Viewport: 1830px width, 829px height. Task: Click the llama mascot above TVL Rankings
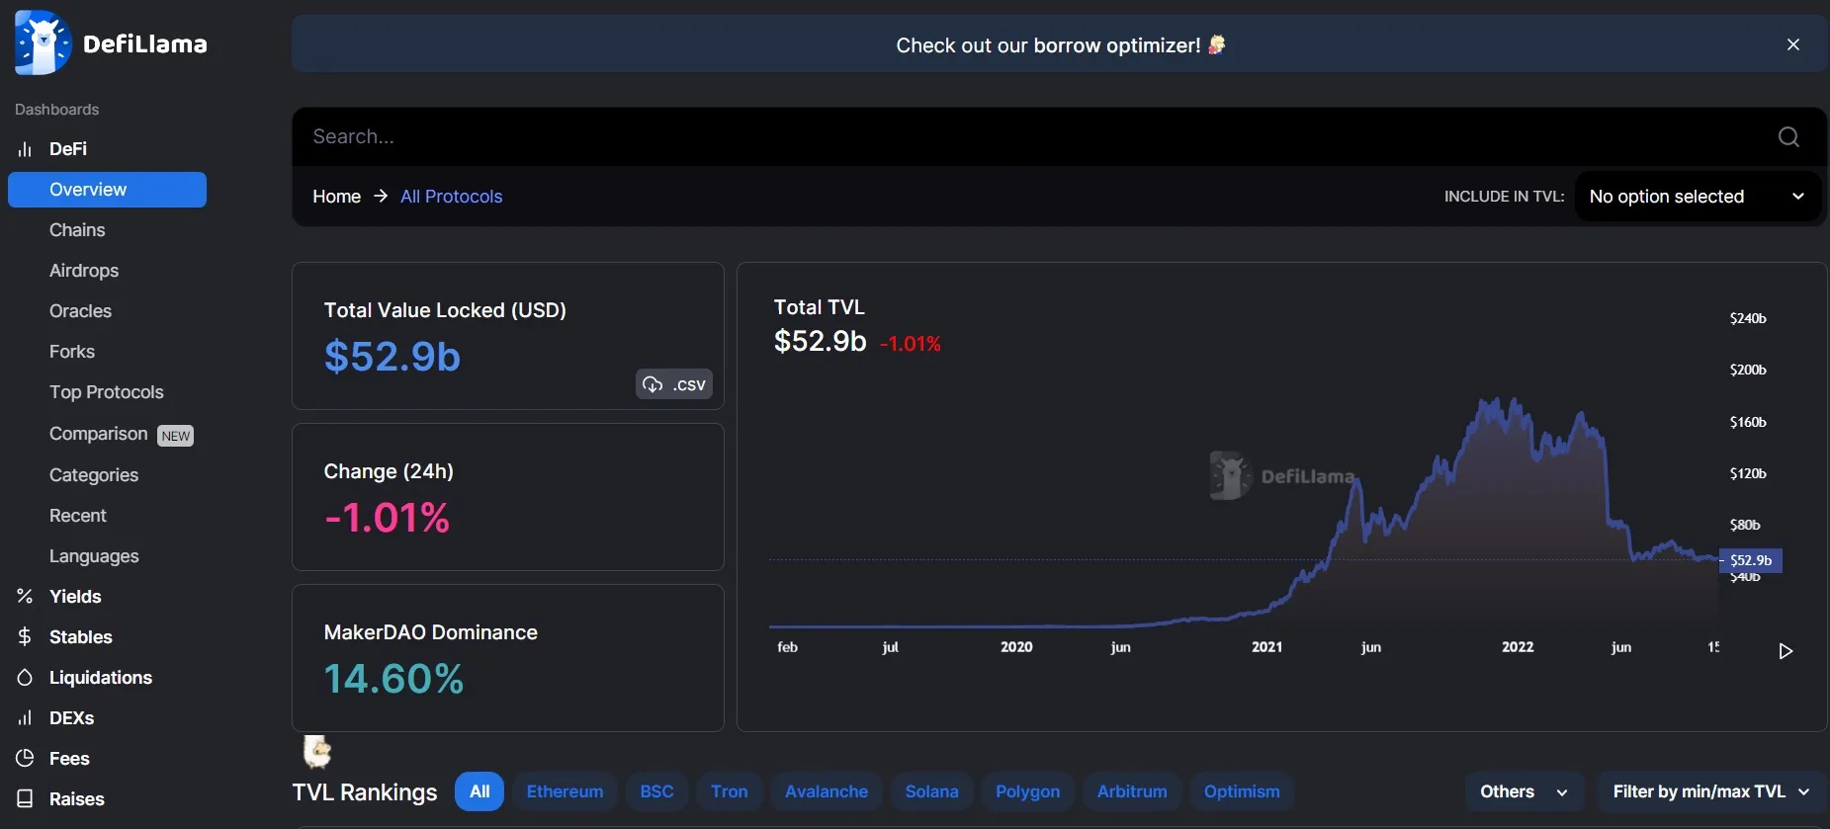click(x=317, y=752)
